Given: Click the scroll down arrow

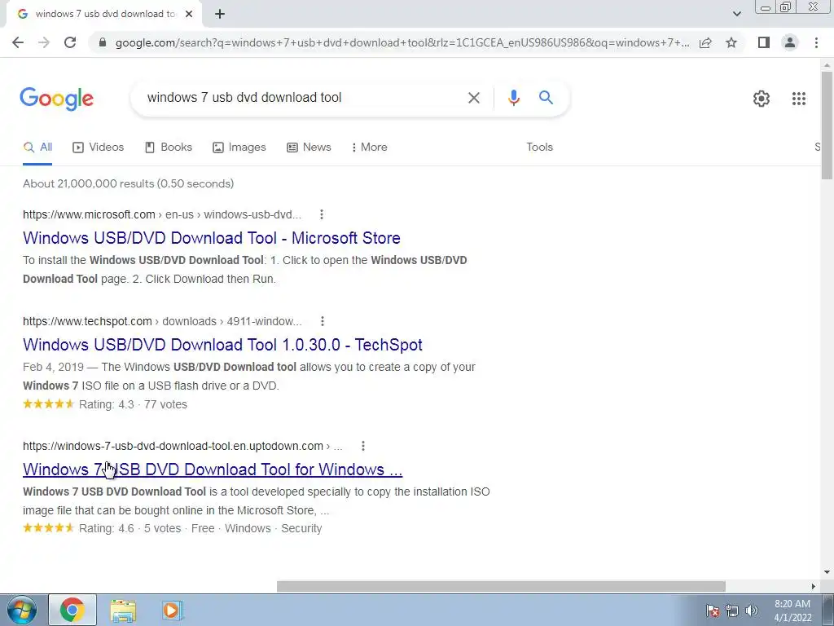Looking at the screenshot, I should coord(827,573).
